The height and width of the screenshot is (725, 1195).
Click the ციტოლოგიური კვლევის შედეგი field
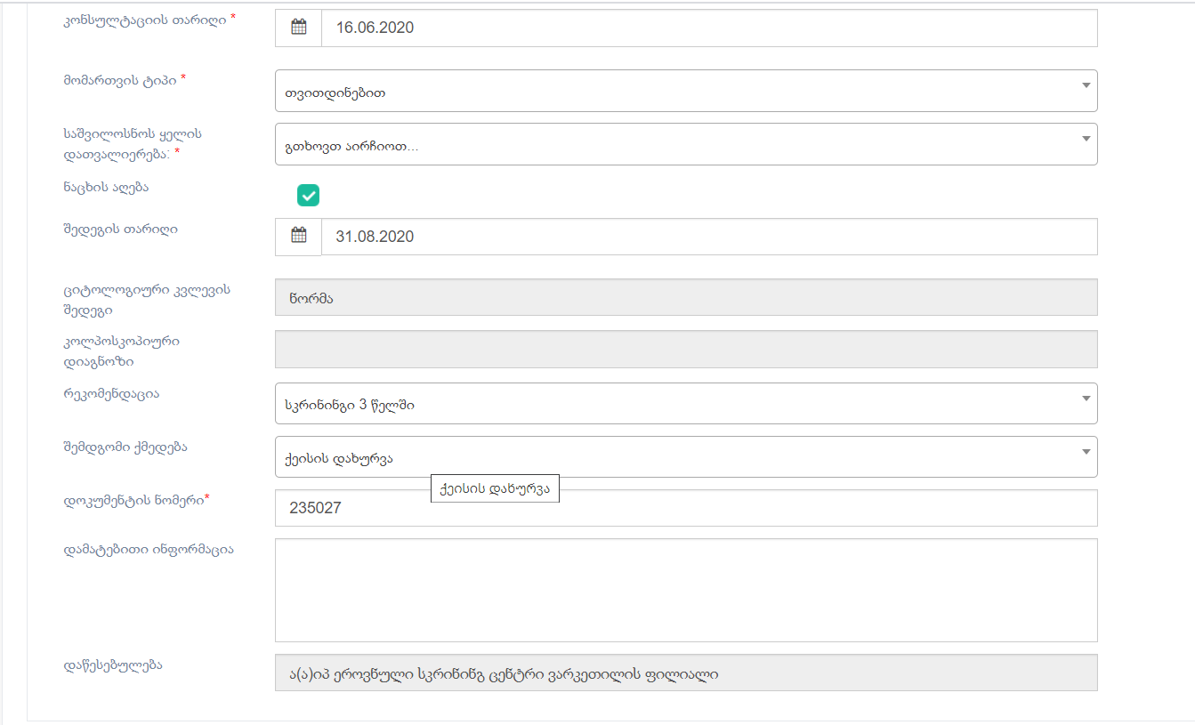[x=685, y=298]
